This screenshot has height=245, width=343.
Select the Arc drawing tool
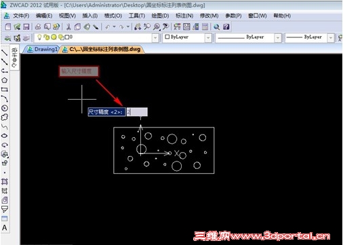5,98
